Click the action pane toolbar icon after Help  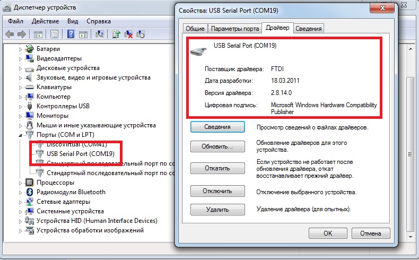(x=83, y=34)
